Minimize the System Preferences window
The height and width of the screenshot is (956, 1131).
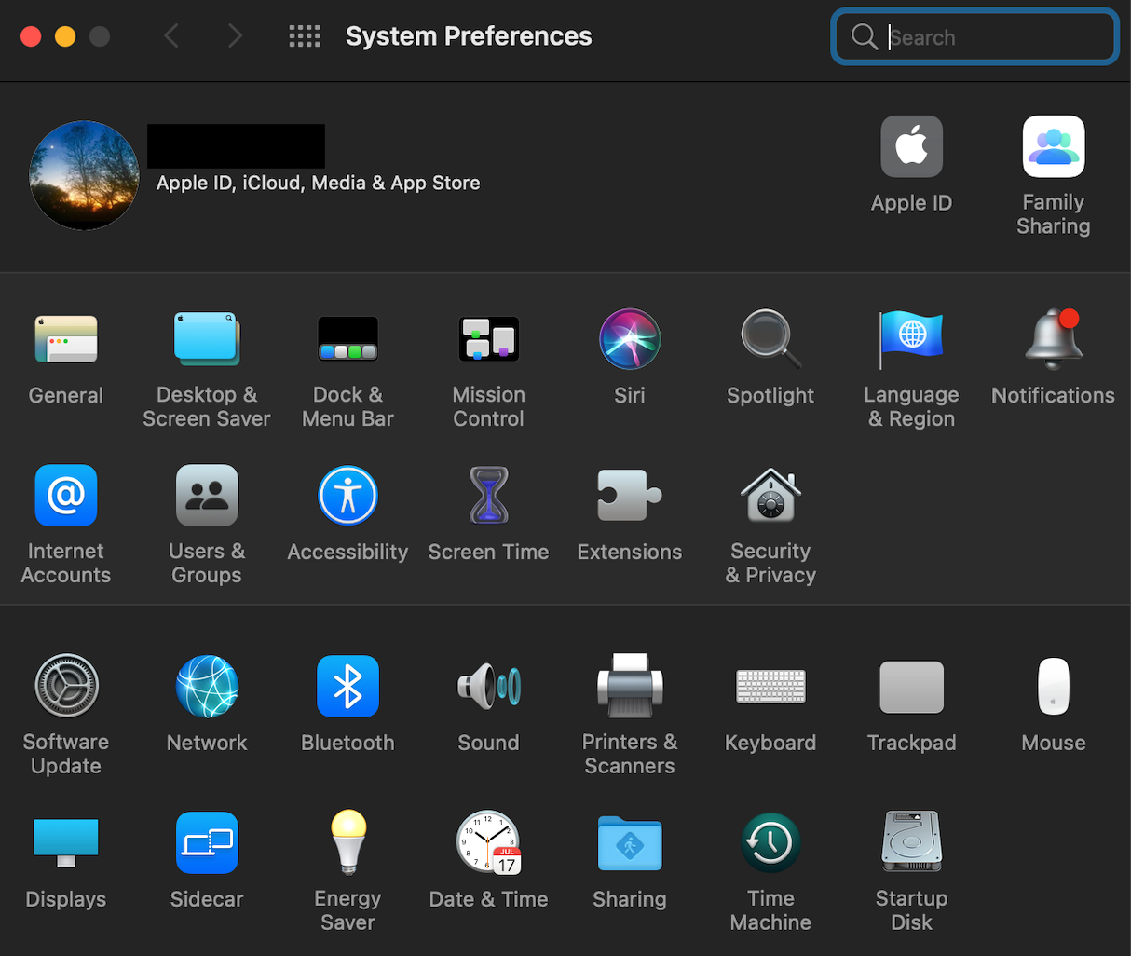point(65,36)
